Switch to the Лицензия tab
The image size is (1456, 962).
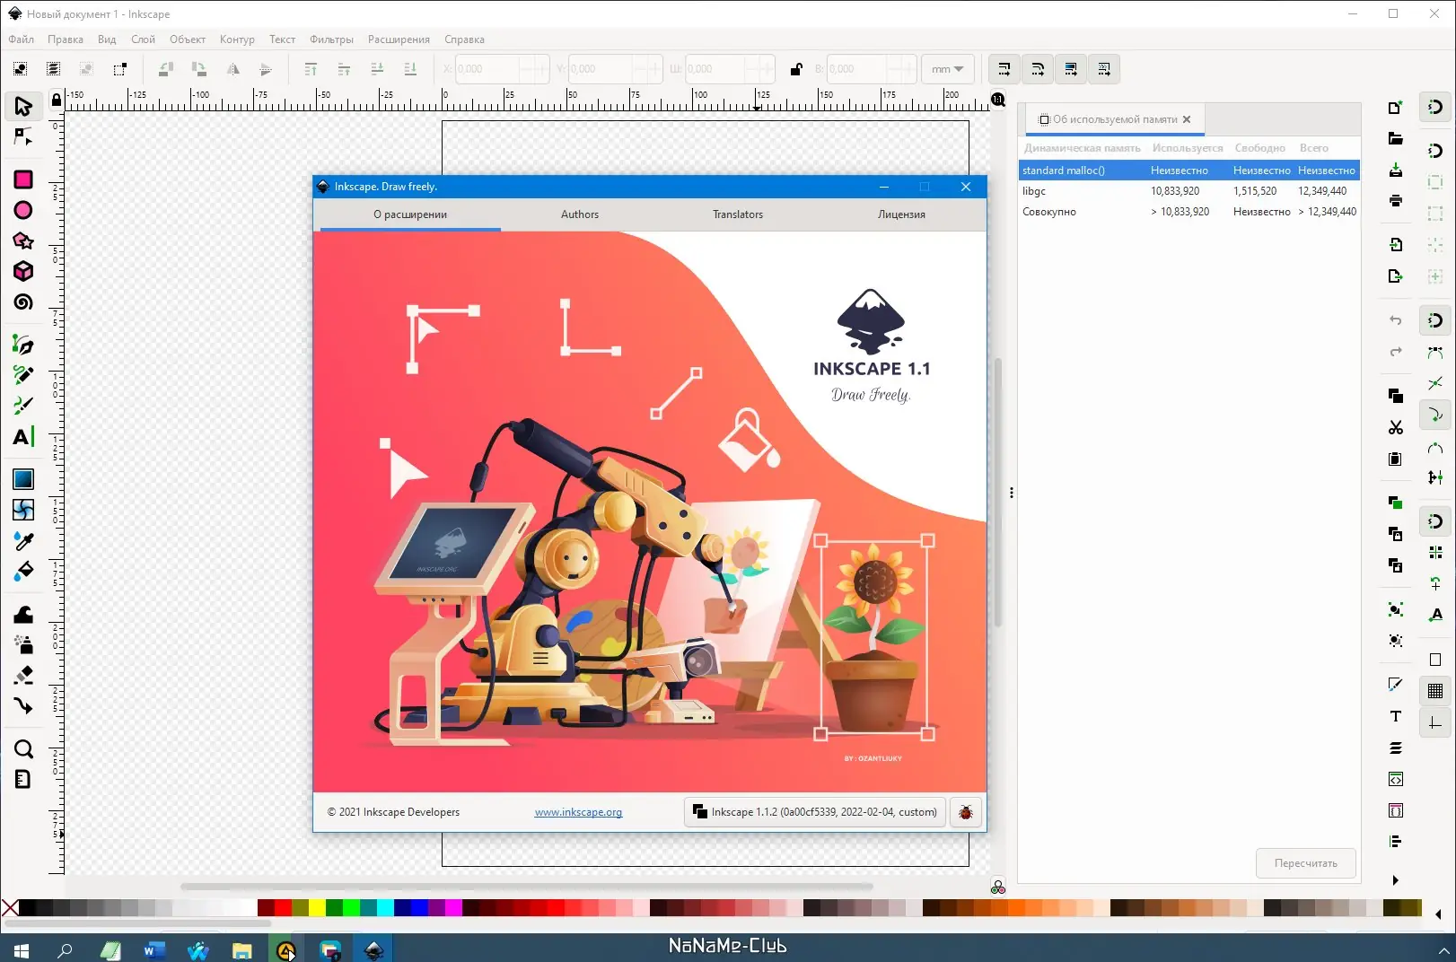(901, 214)
